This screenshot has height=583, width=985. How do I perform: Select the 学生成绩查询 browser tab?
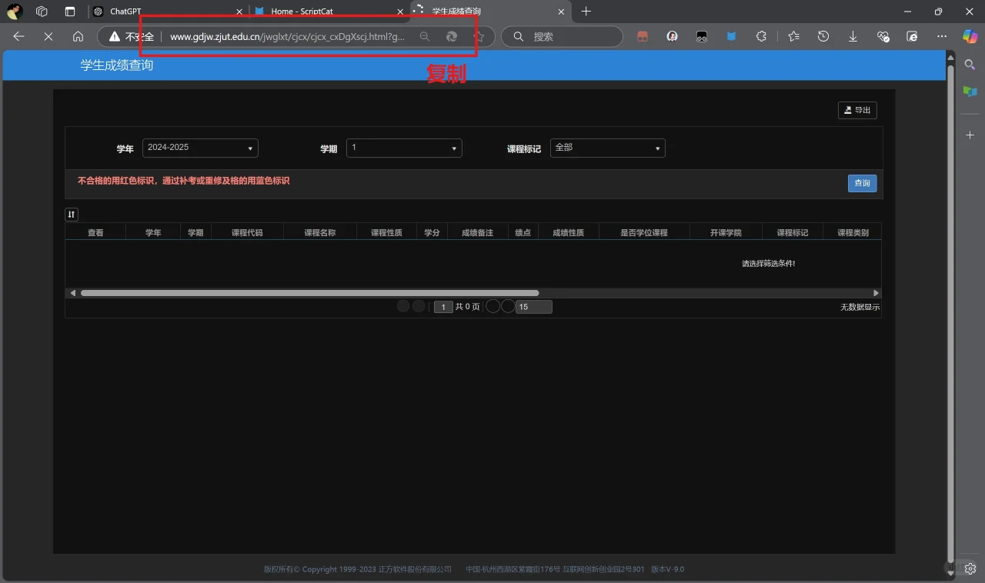pyautogui.click(x=489, y=12)
